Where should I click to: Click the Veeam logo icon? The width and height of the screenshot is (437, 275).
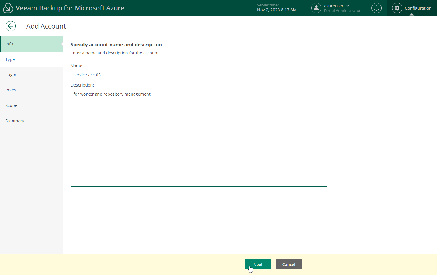(x=8, y=8)
